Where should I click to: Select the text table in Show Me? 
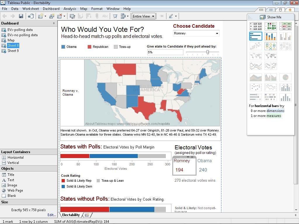[256, 26]
